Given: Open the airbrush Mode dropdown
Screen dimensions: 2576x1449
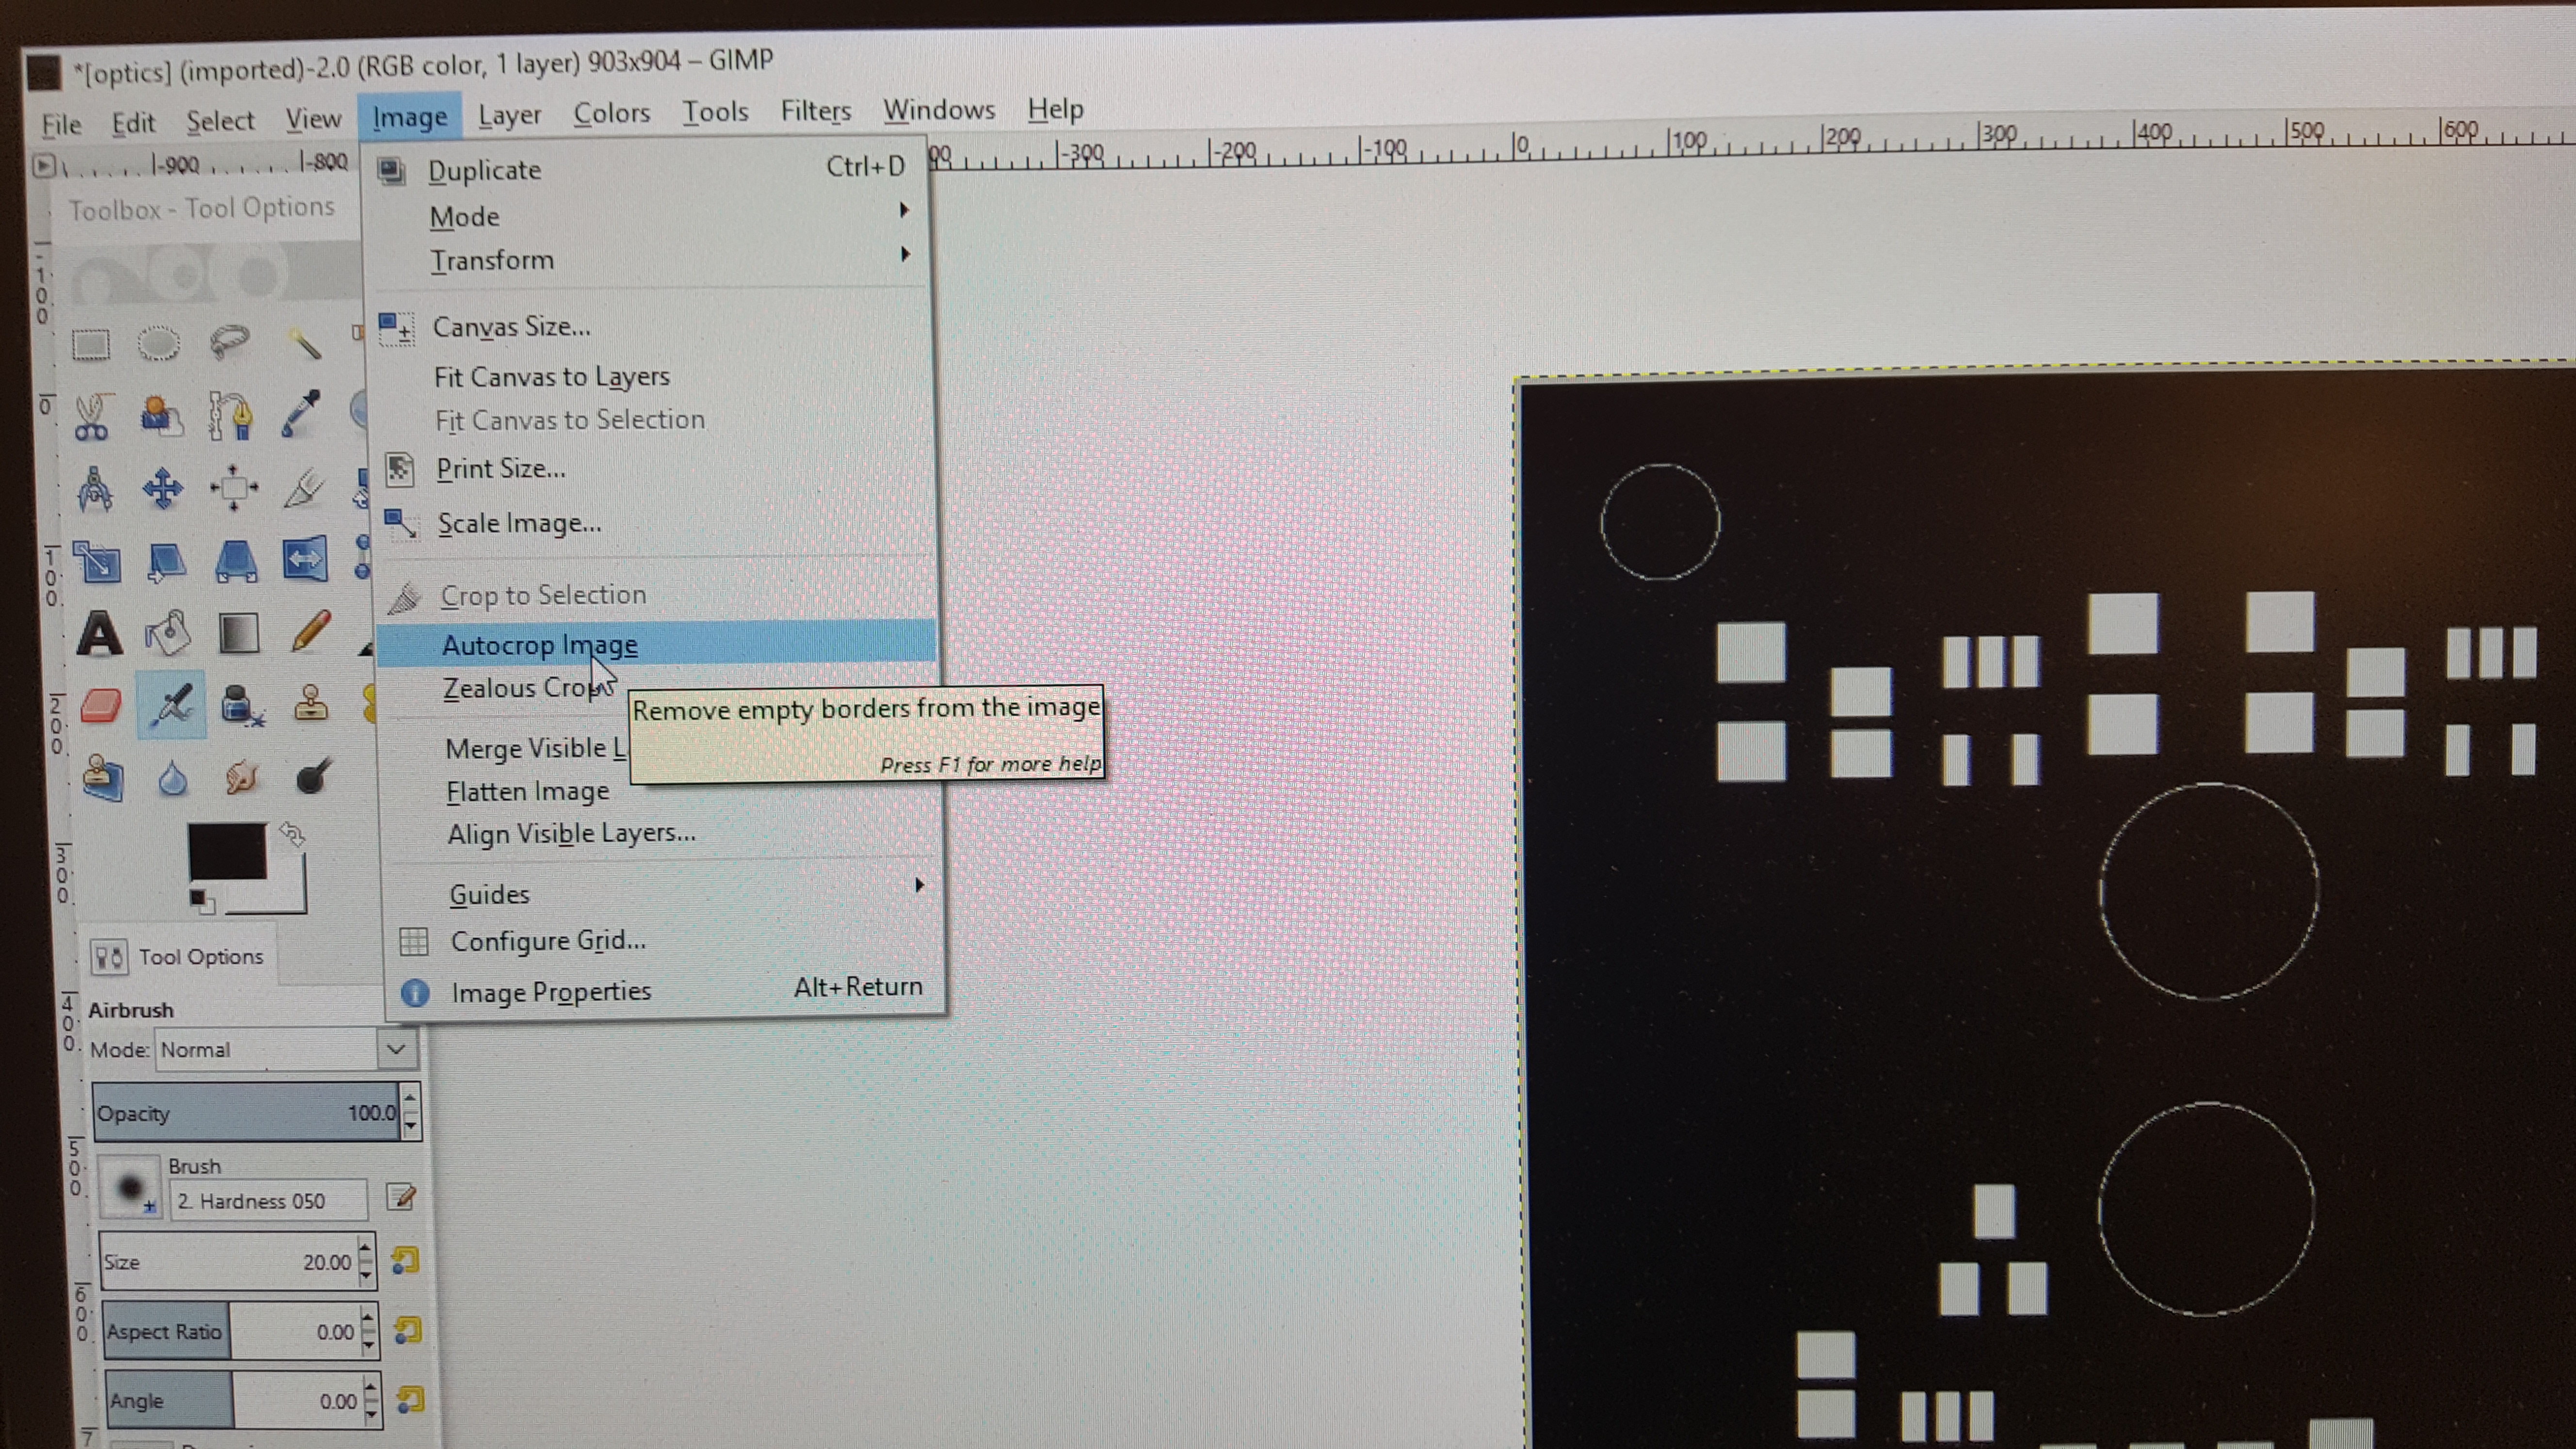Looking at the screenshot, I should click(x=396, y=1049).
